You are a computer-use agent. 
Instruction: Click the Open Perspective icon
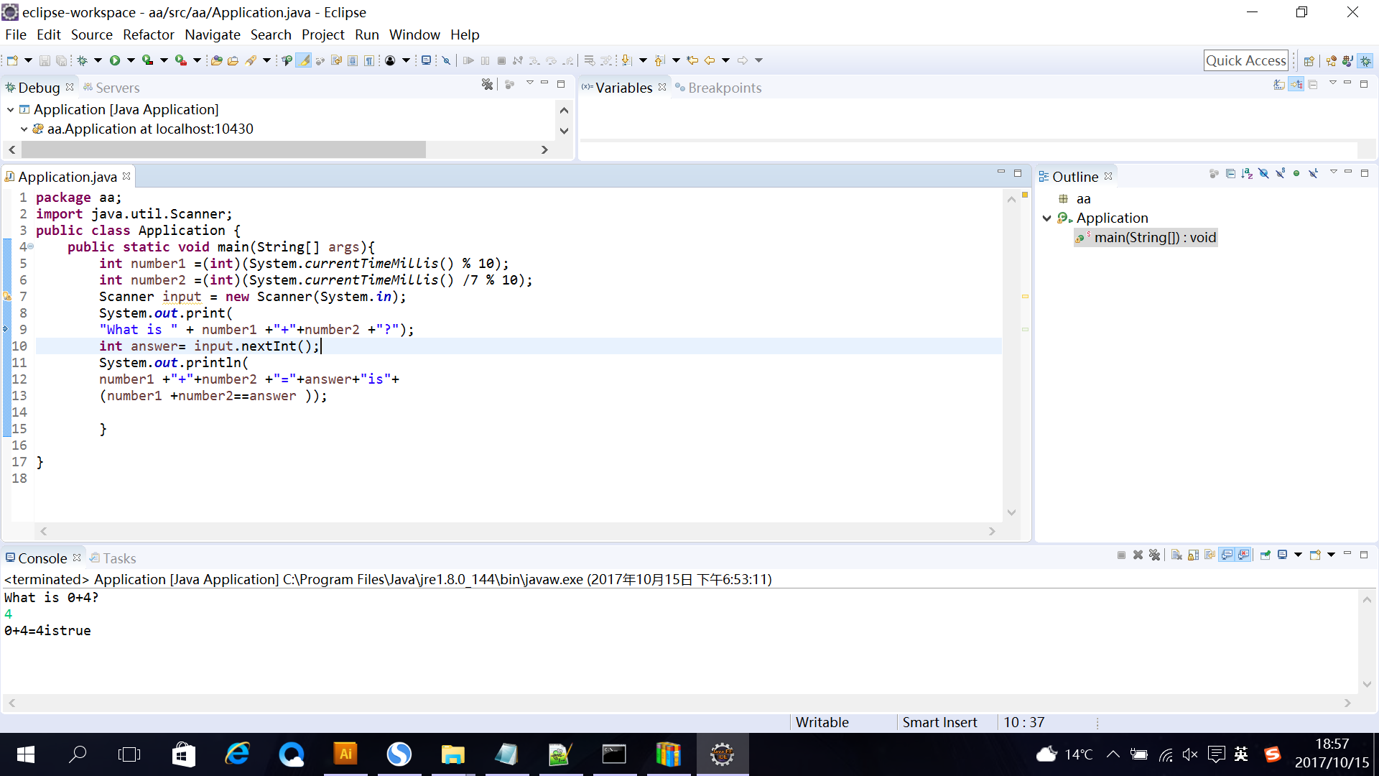1309,61
